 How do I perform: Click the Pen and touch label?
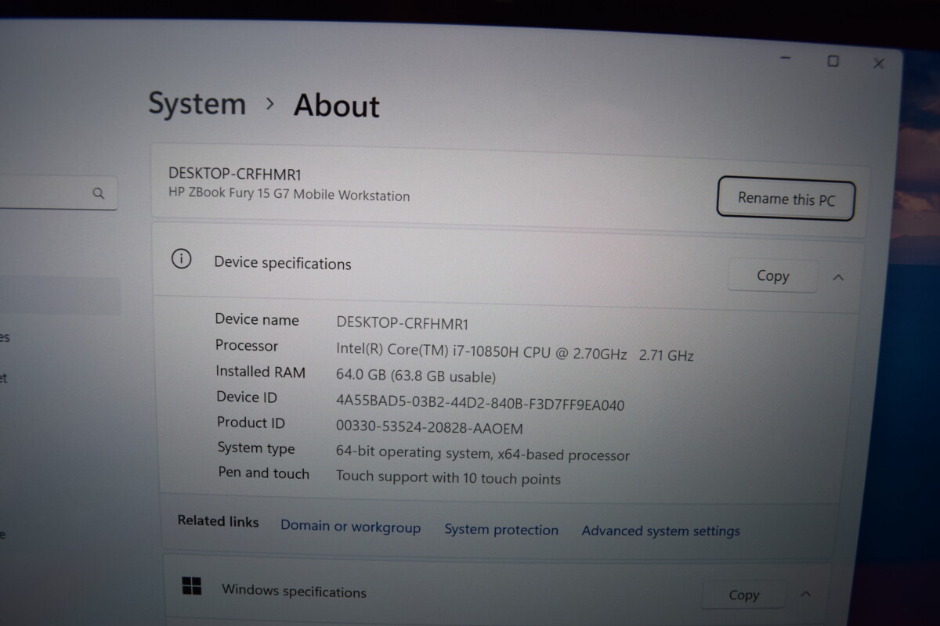coord(264,473)
